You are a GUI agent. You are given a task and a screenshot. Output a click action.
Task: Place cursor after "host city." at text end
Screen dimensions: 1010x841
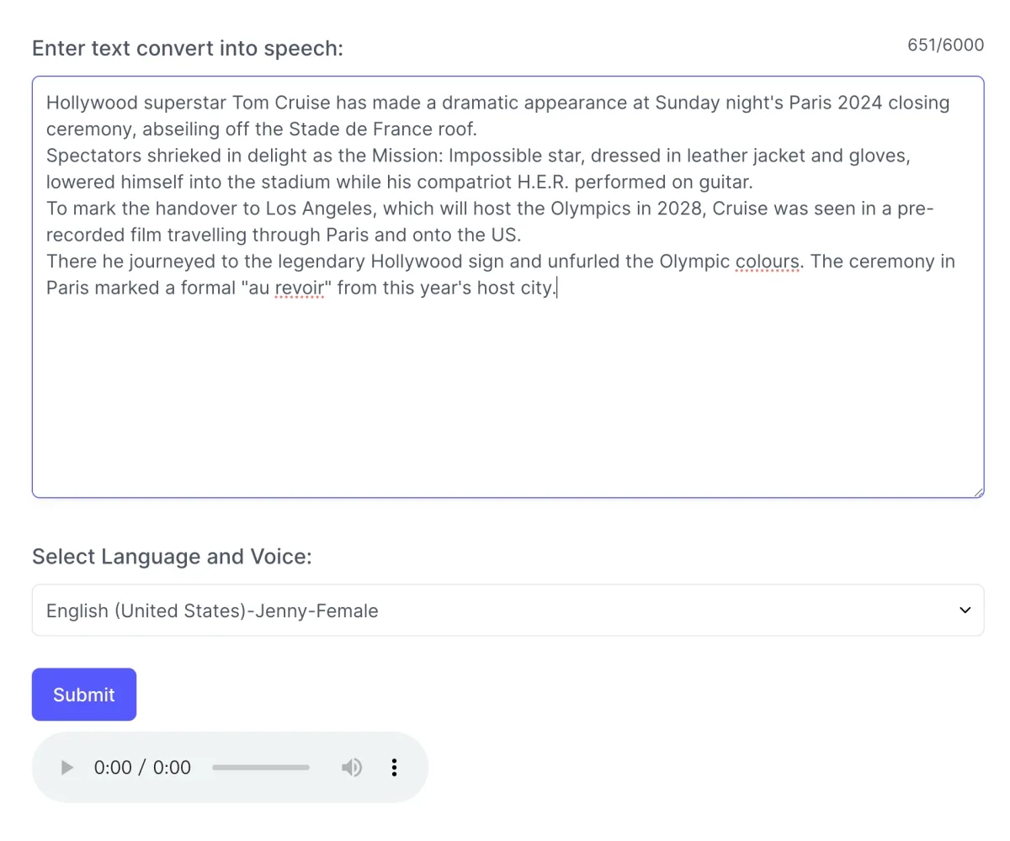[557, 288]
